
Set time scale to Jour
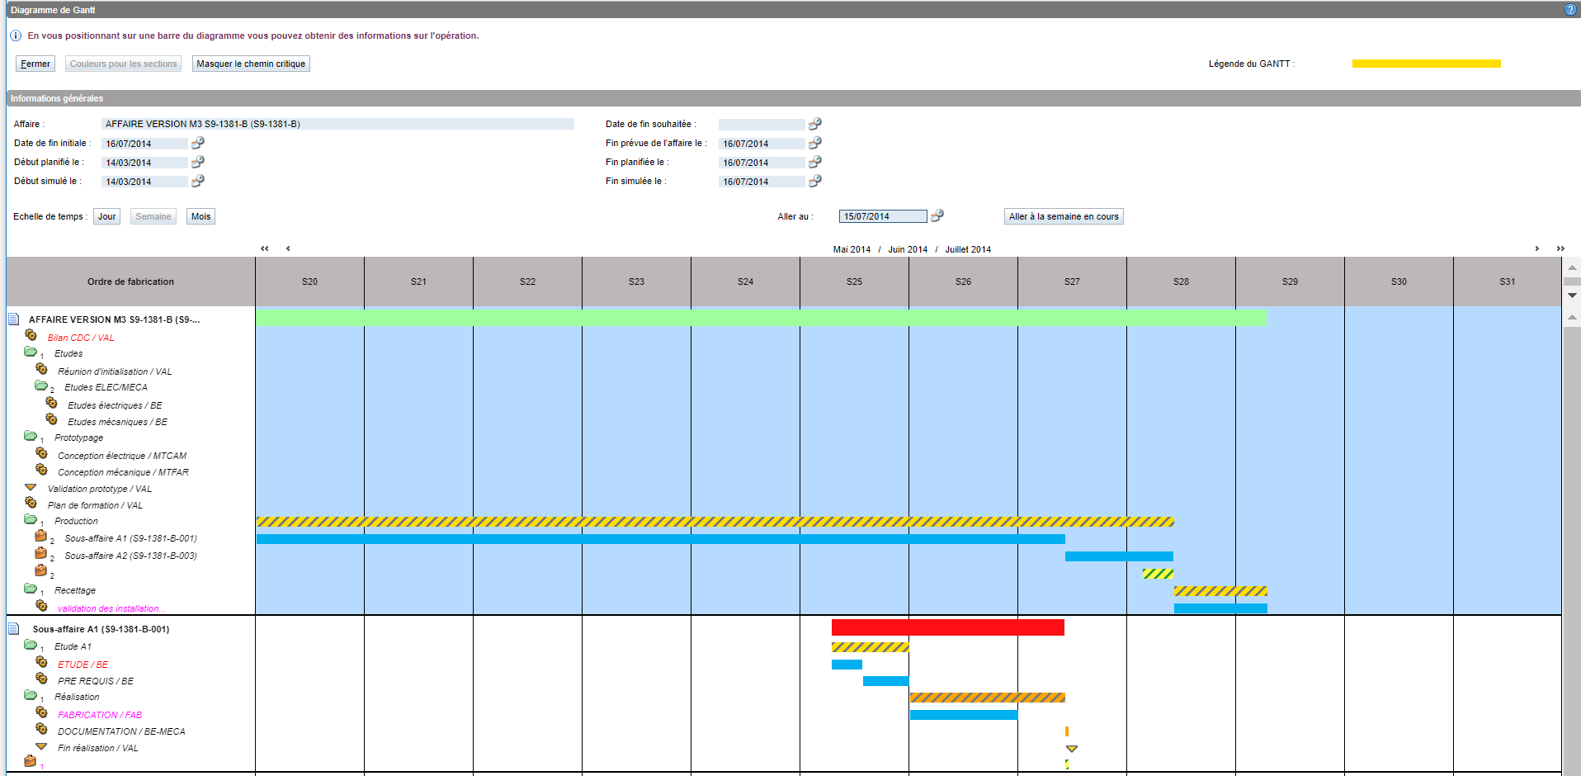[106, 216]
